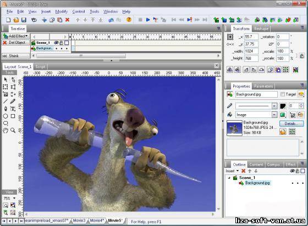Viewport: 308px width, 226px height.
Task: Switch to the Content tab
Action: (256, 165)
